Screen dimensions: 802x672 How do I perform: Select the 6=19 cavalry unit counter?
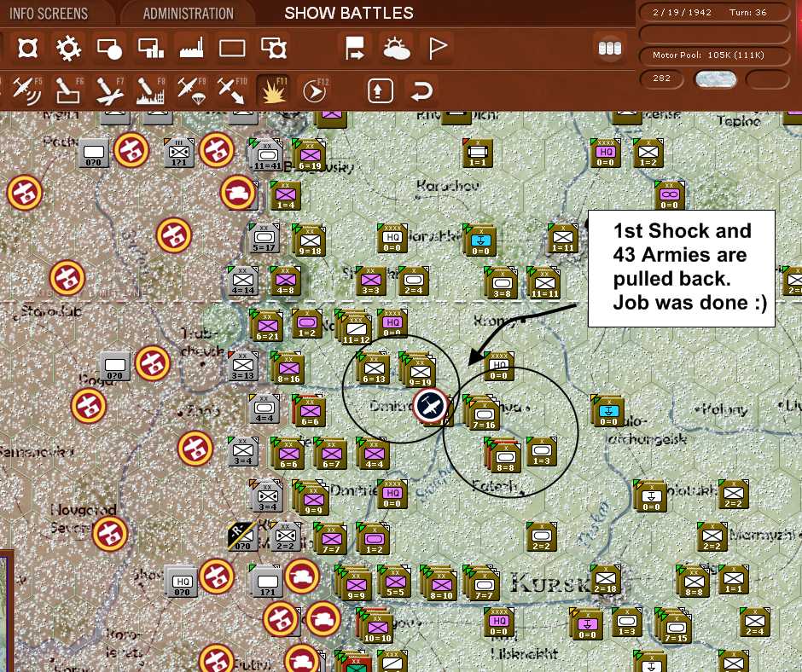[310, 155]
